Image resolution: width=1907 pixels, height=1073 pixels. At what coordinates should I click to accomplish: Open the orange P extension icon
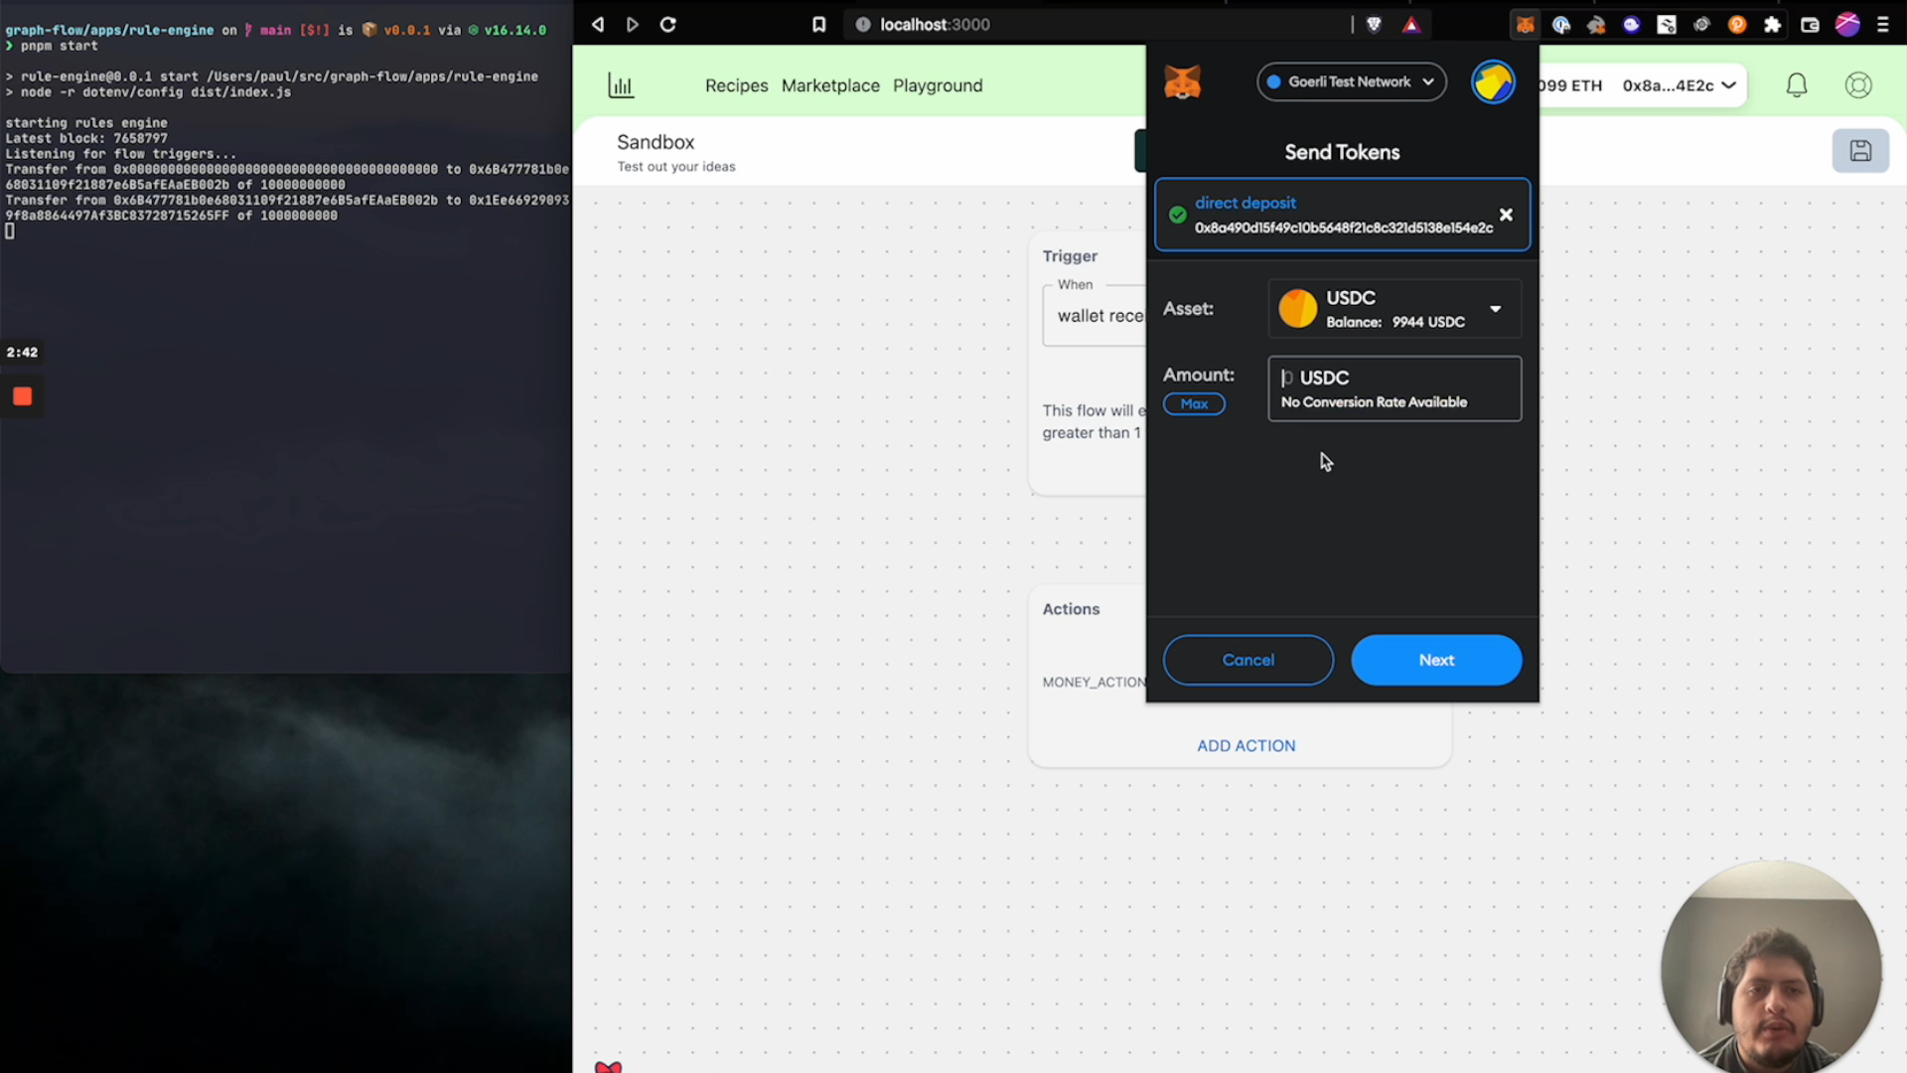point(1737,25)
